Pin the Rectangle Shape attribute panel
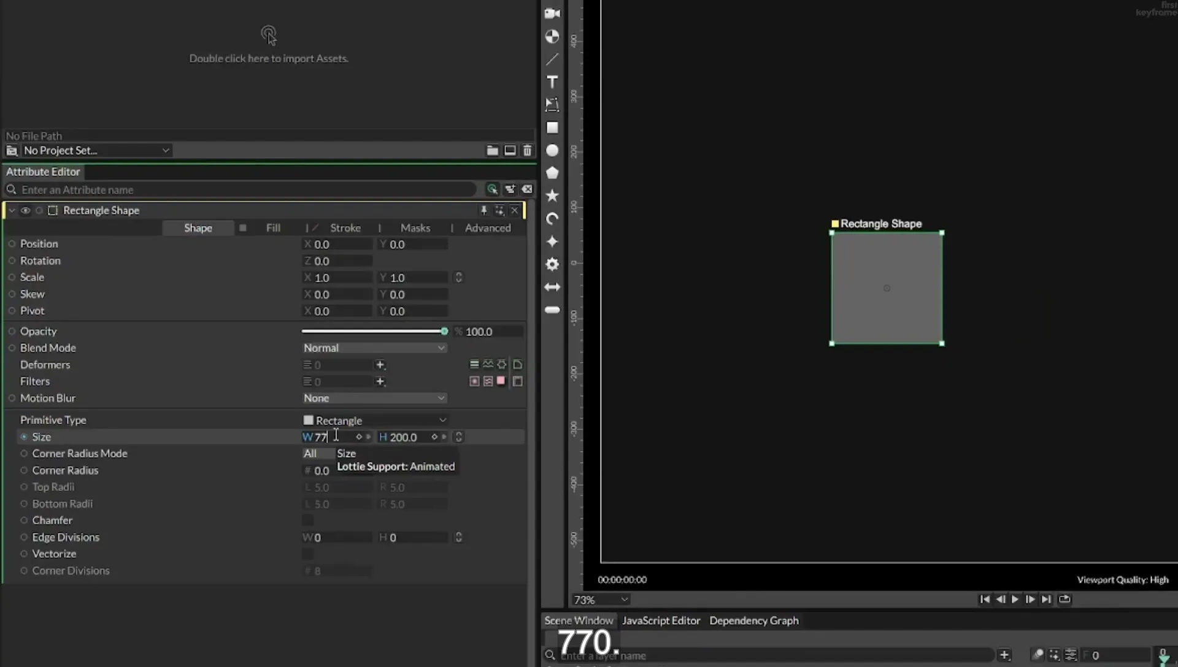This screenshot has height=667, width=1178. pos(483,210)
